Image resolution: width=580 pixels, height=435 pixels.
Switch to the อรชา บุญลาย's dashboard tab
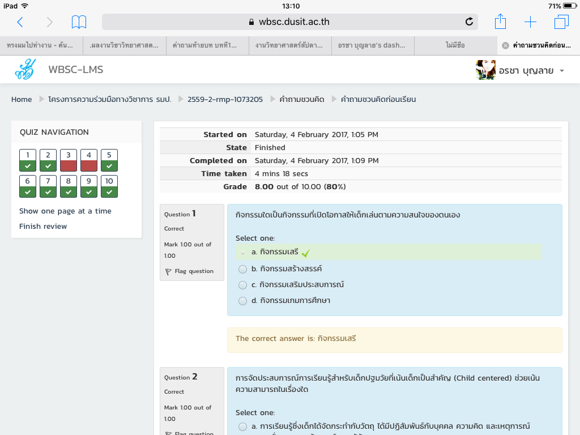(373, 45)
